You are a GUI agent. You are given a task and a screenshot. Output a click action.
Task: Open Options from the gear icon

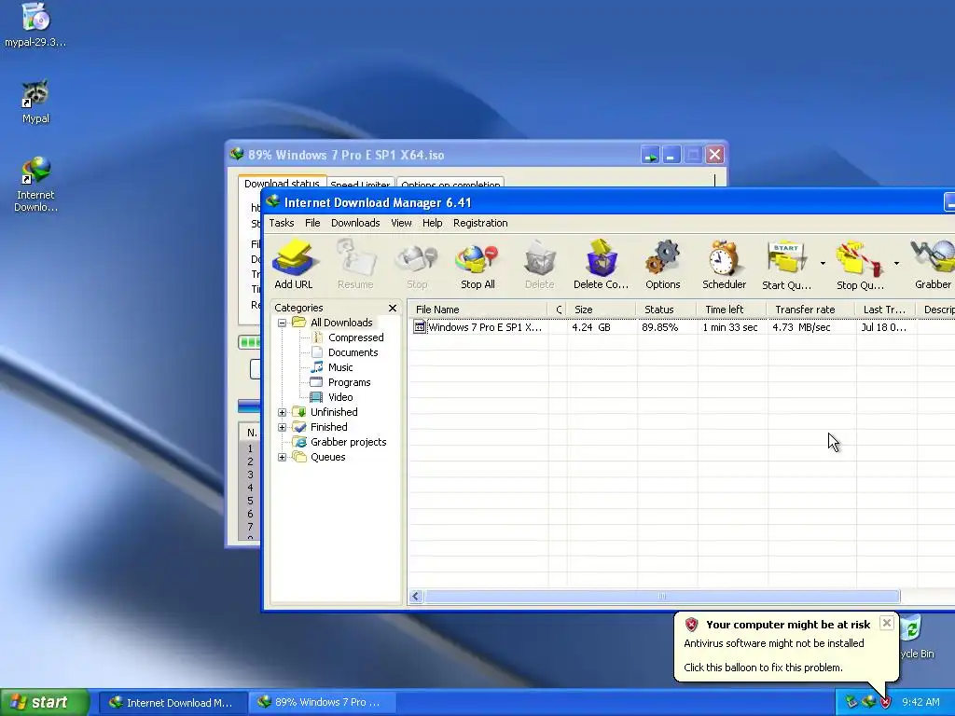(x=663, y=264)
